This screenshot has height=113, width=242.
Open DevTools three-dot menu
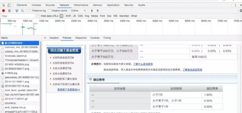click(x=235, y=5)
